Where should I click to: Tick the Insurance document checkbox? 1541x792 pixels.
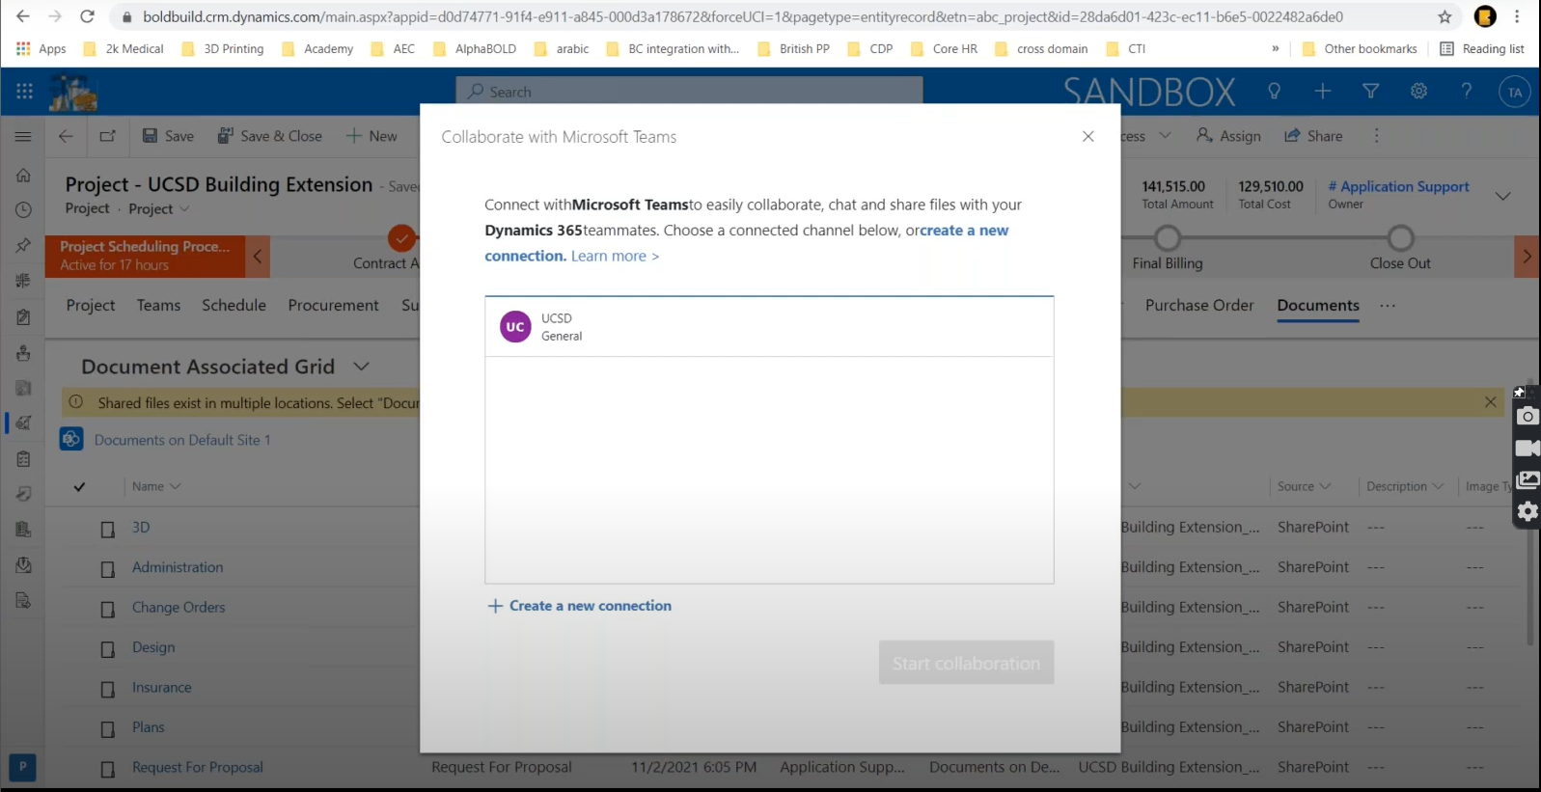pos(108,689)
